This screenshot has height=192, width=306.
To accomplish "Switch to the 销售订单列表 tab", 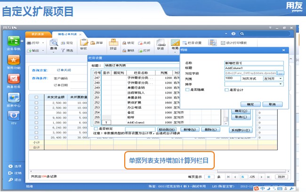I will click(x=67, y=34).
